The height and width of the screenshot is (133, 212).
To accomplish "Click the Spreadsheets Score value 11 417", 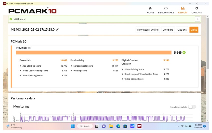I will (x=115, y=66).
